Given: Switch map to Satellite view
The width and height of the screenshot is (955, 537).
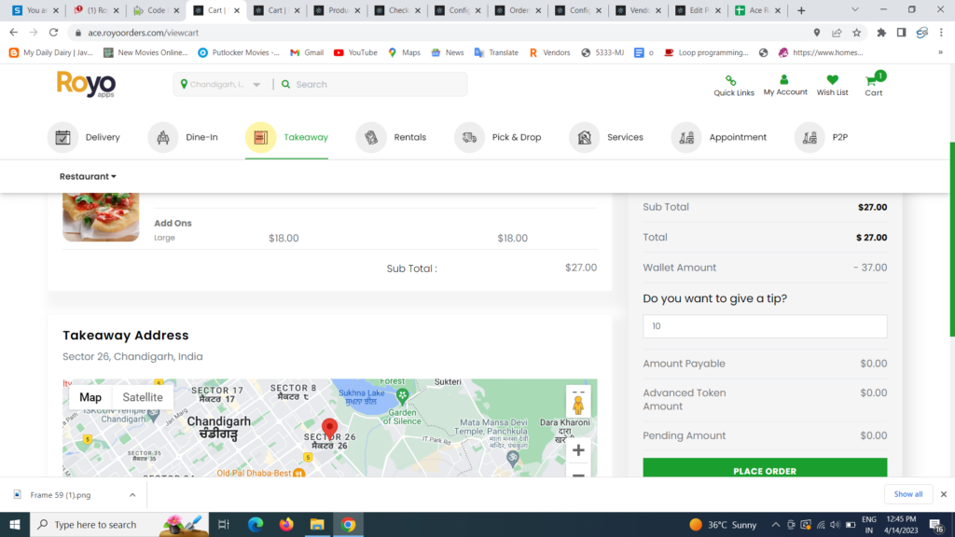Looking at the screenshot, I should coord(143,397).
